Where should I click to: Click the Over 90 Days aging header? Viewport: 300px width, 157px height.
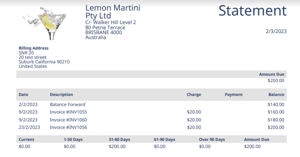[212, 140]
